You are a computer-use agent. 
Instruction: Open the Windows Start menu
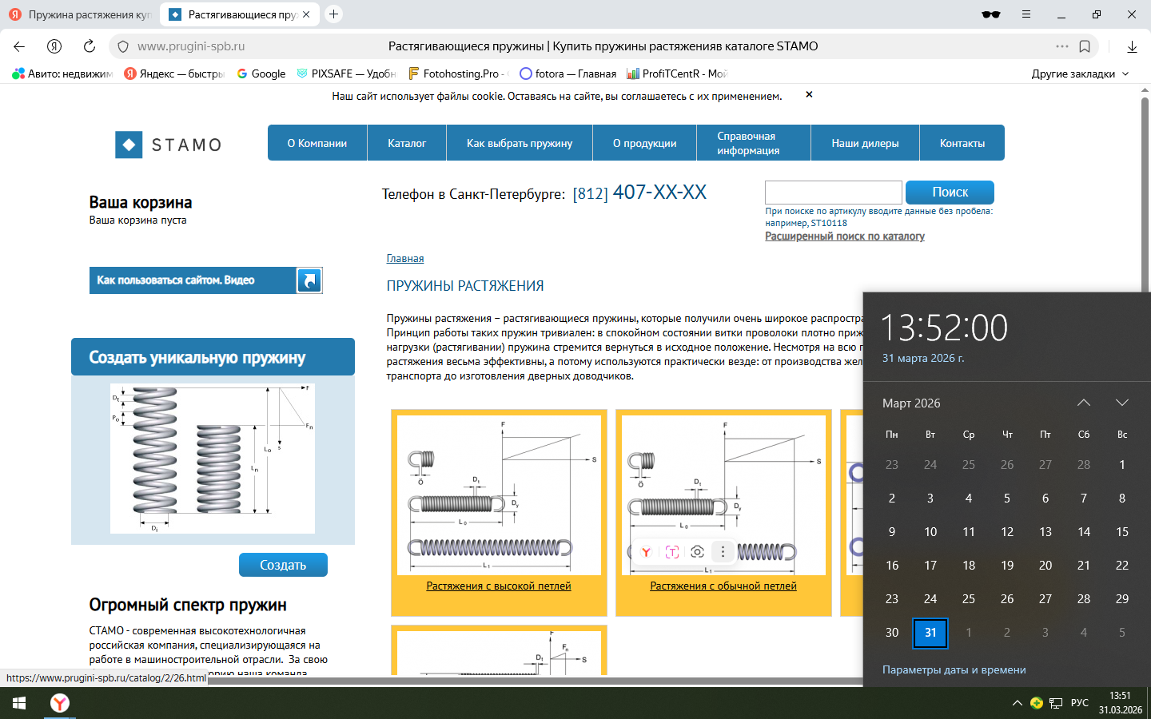click(x=19, y=703)
